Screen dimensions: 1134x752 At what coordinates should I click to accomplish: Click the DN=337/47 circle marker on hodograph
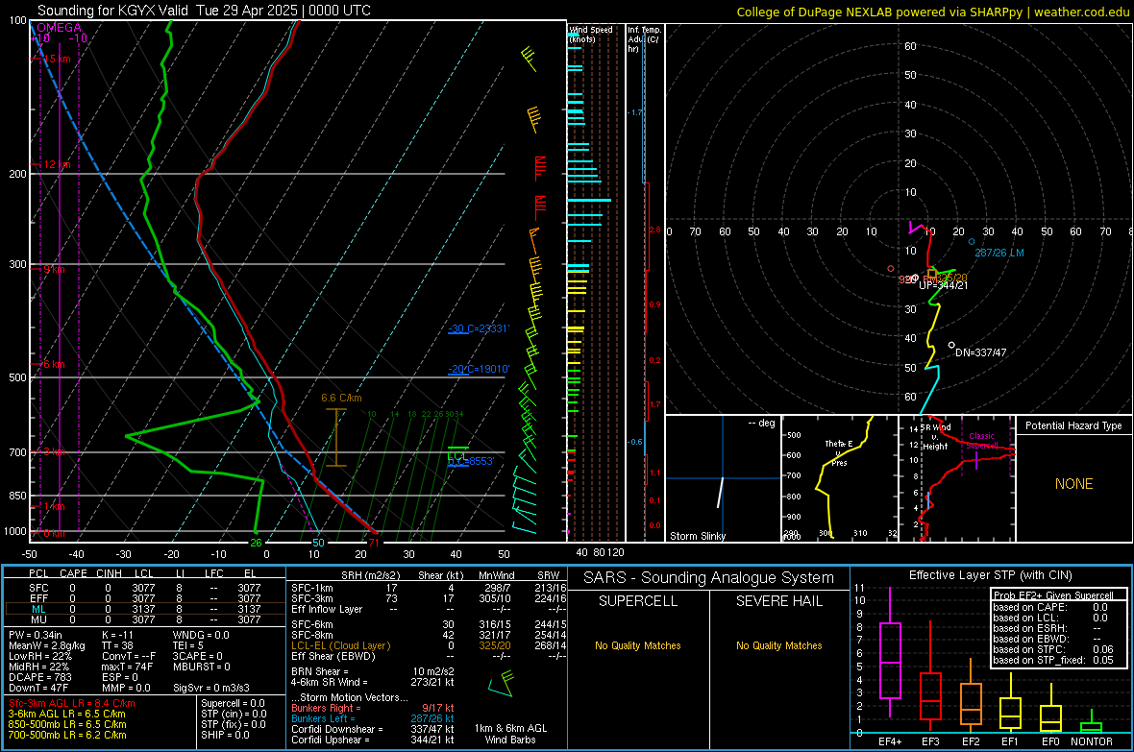pos(951,345)
